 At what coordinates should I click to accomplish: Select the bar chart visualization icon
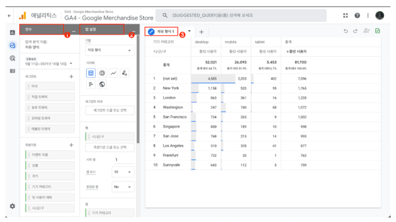[x=91, y=84]
